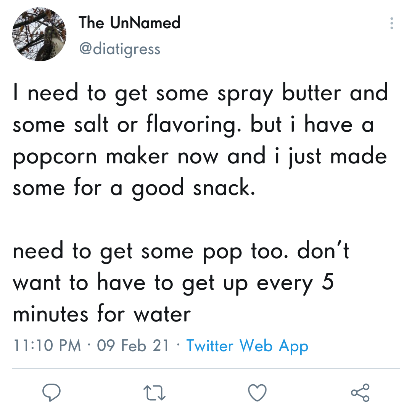Click the phrase 'want to have to'
412x414 pixels.
[x=93, y=282]
